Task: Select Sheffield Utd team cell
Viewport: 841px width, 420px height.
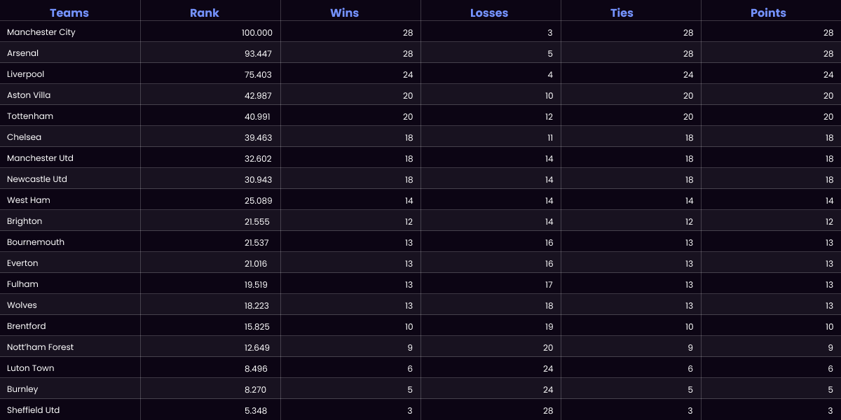Action: point(33,410)
